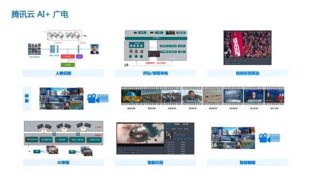Open the news collage above 智能编辑
311x175 pixels.
click(x=233, y=138)
